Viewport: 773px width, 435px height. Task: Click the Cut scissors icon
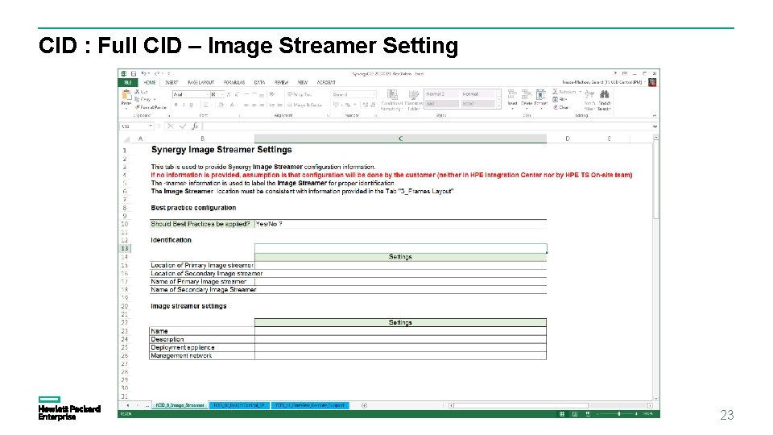pos(137,92)
